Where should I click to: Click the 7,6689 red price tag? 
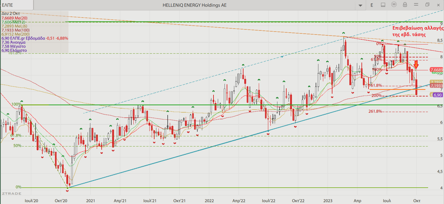pos(436,70)
